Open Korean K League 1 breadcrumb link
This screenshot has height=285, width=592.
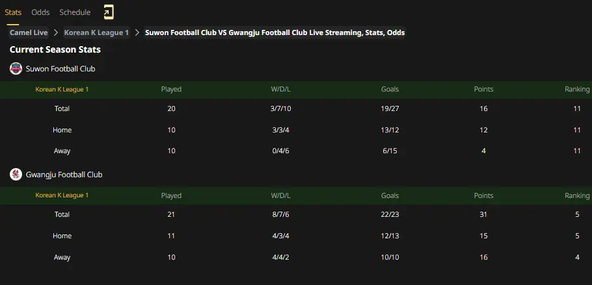pyautogui.click(x=96, y=33)
